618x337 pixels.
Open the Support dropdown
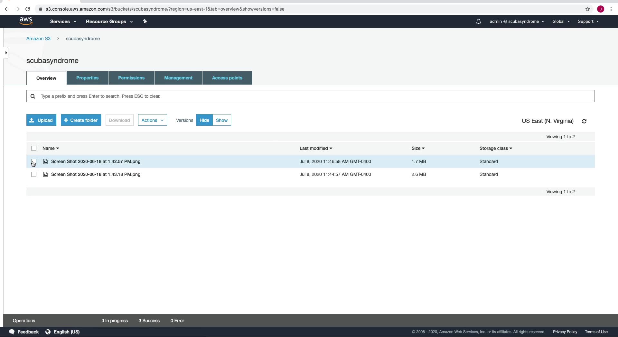[588, 22]
